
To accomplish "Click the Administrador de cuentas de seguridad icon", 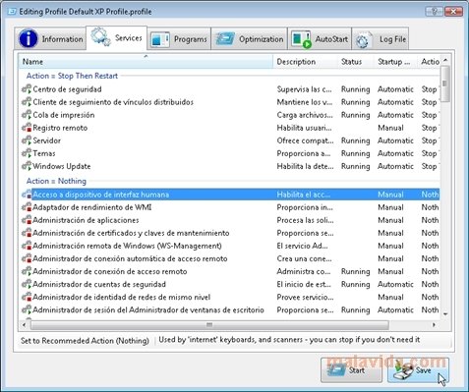I will 27,284.
